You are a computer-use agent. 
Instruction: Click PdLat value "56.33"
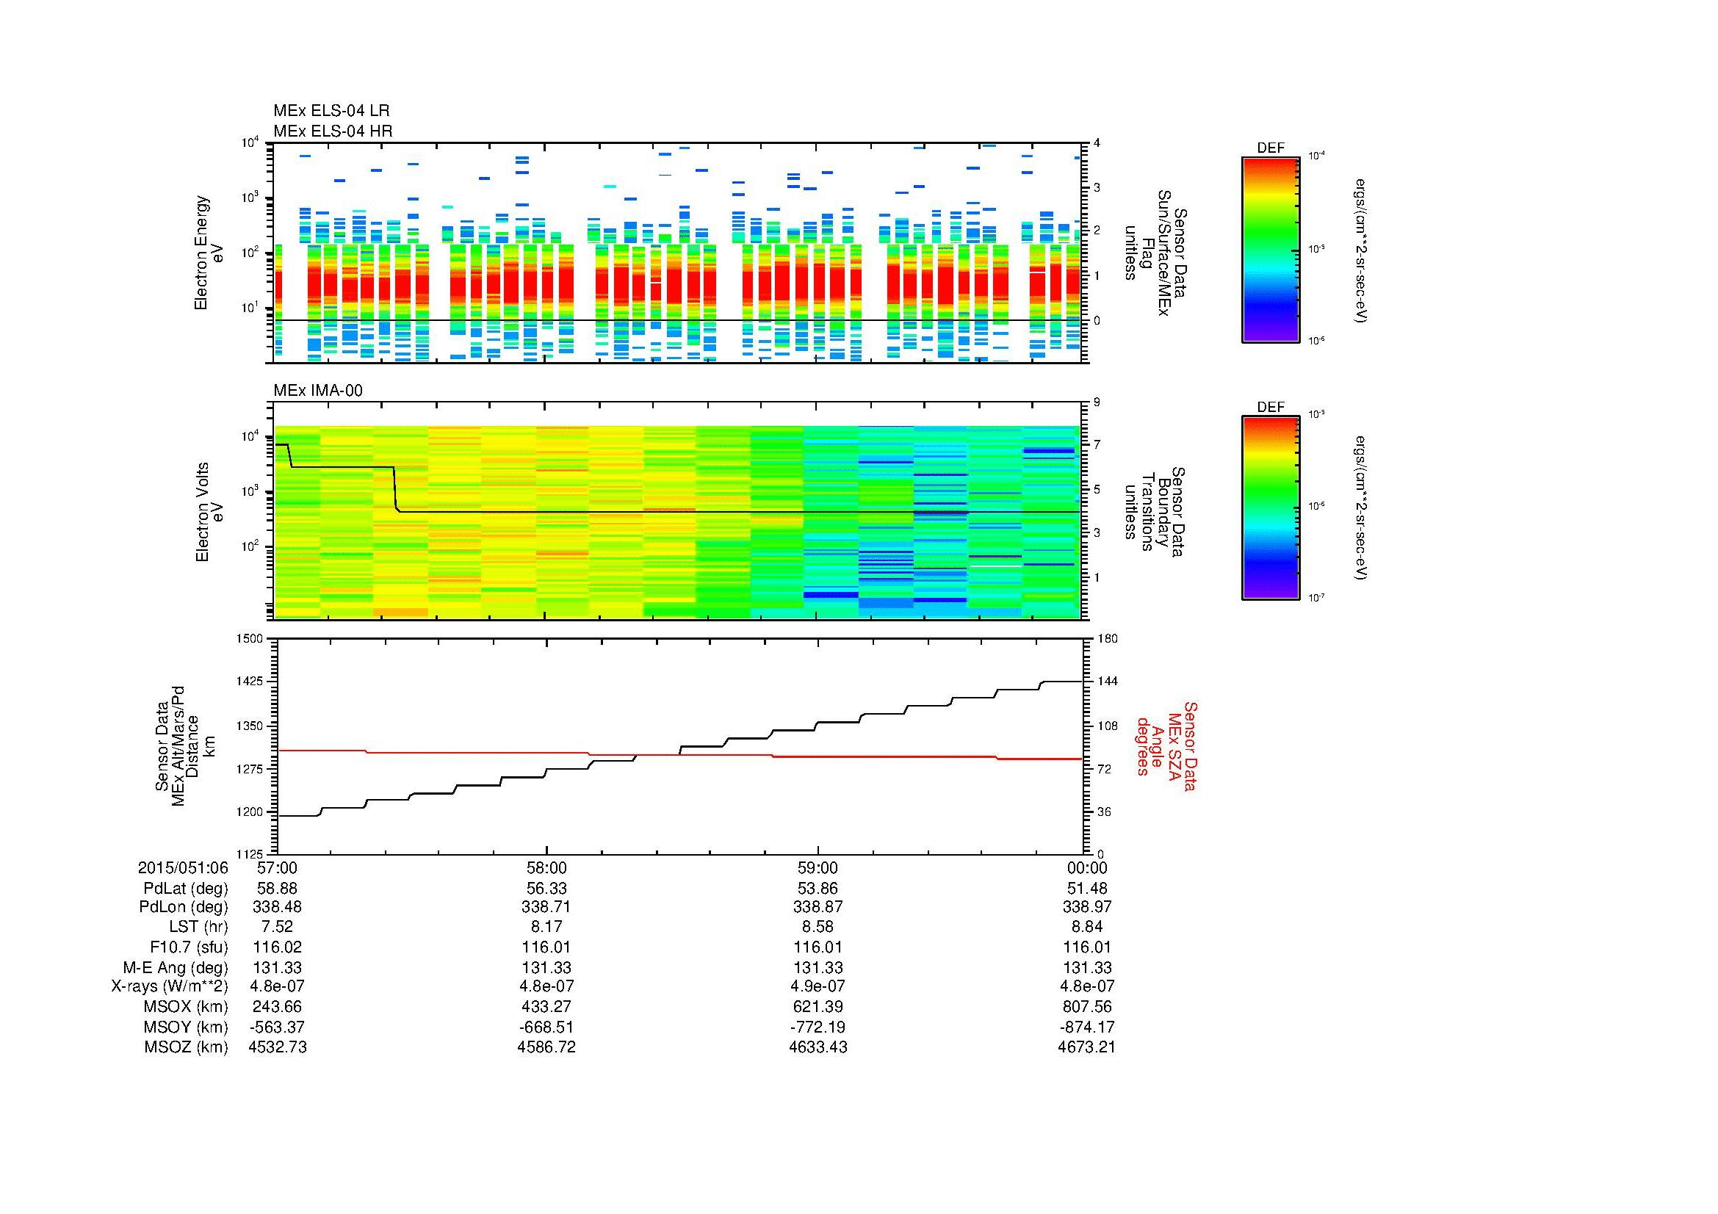[x=547, y=889]
